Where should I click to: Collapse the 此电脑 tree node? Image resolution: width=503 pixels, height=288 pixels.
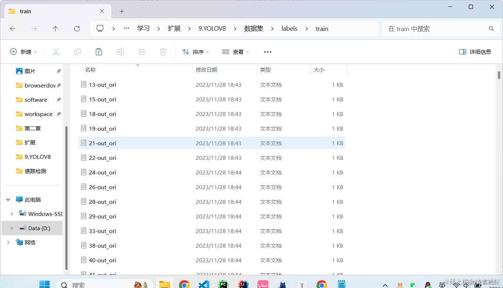pos(8,199)
